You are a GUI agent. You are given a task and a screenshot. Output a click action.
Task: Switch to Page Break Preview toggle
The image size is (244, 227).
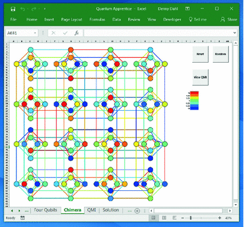click(175, 218)
